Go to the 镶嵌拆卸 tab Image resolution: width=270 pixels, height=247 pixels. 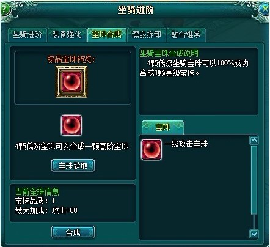(x=146, y=35)
